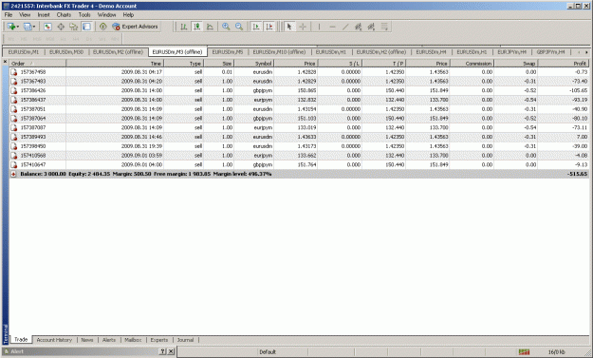Click the connection status bars indicator

(524, 352)
